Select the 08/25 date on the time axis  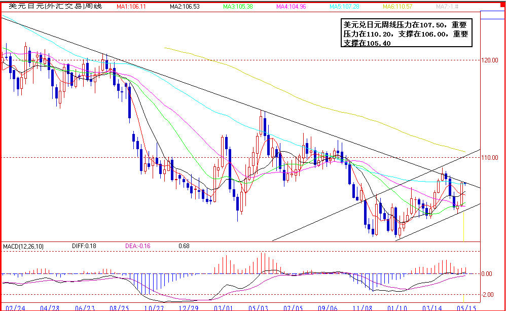[x=119, y=307]
